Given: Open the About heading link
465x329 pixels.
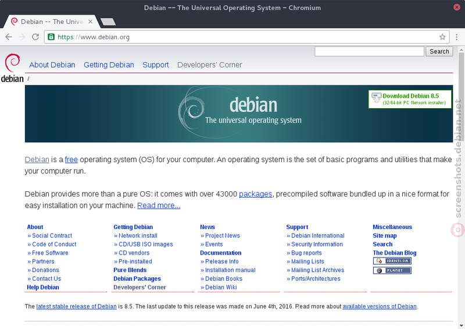Looking at the screenshot, I should coord(35,227).
